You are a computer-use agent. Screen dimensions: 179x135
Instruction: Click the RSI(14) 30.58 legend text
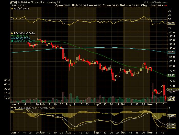point(21,8)
